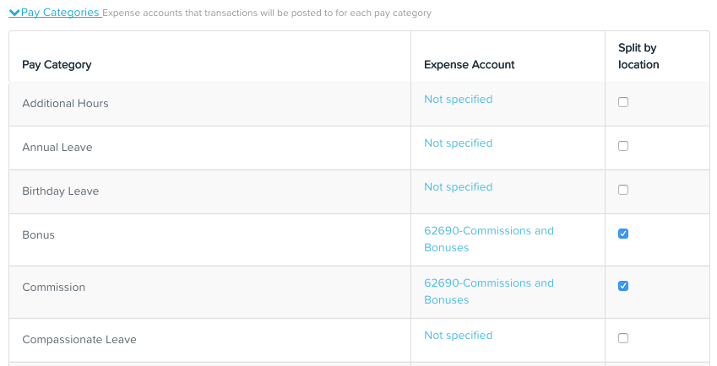Viewport: 717px width, 366px height.
Task: Click the Expense Account column header
Action: [x=470, y=65]
